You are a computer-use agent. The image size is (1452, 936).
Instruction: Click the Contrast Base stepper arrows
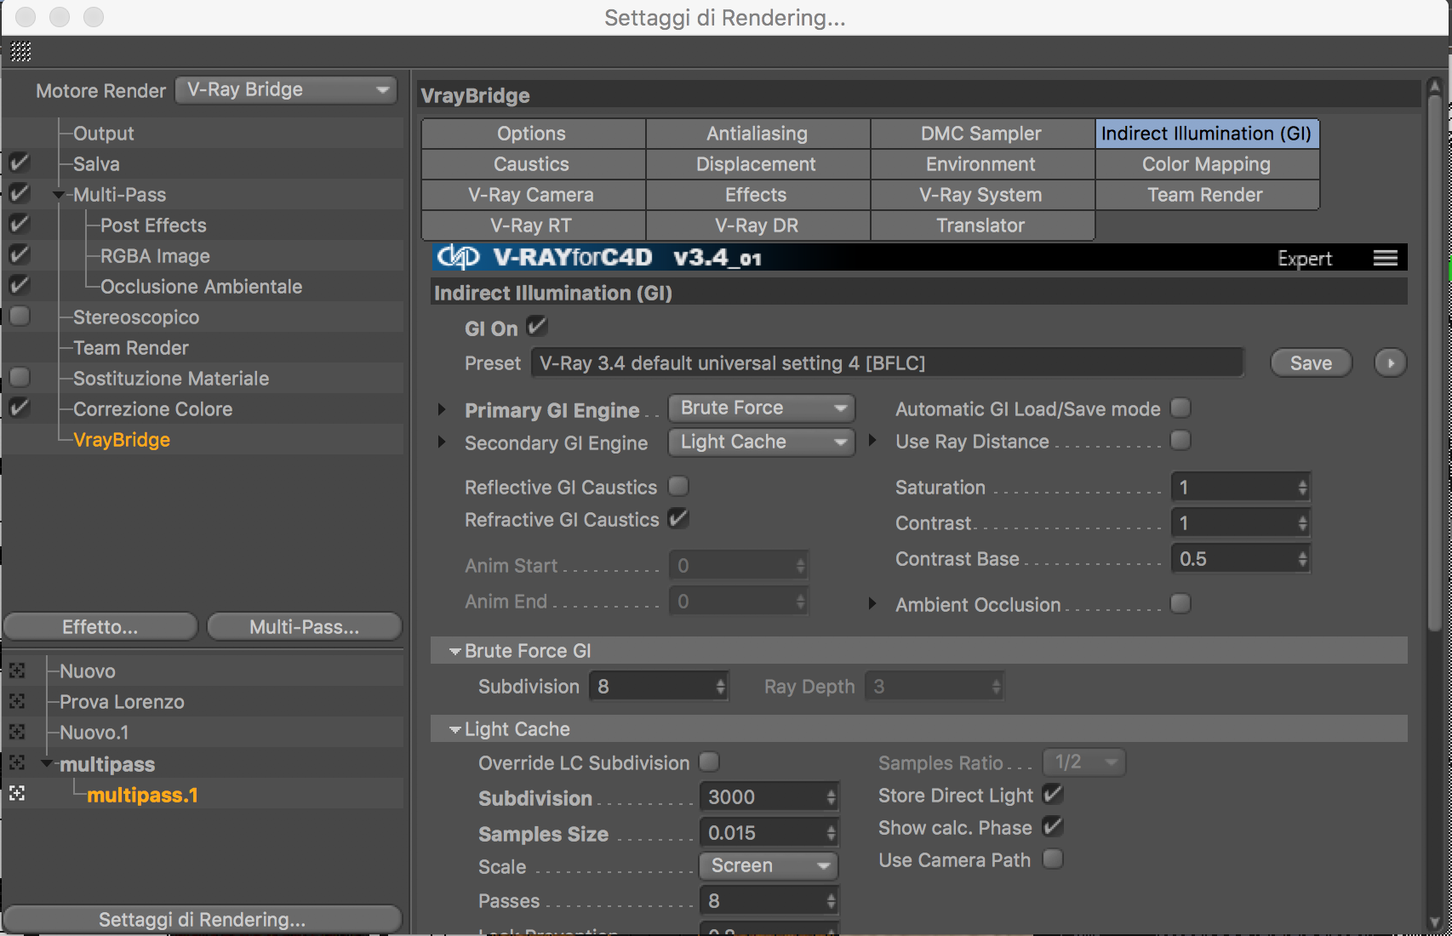pyautogui.click(x=1302, y=559)
